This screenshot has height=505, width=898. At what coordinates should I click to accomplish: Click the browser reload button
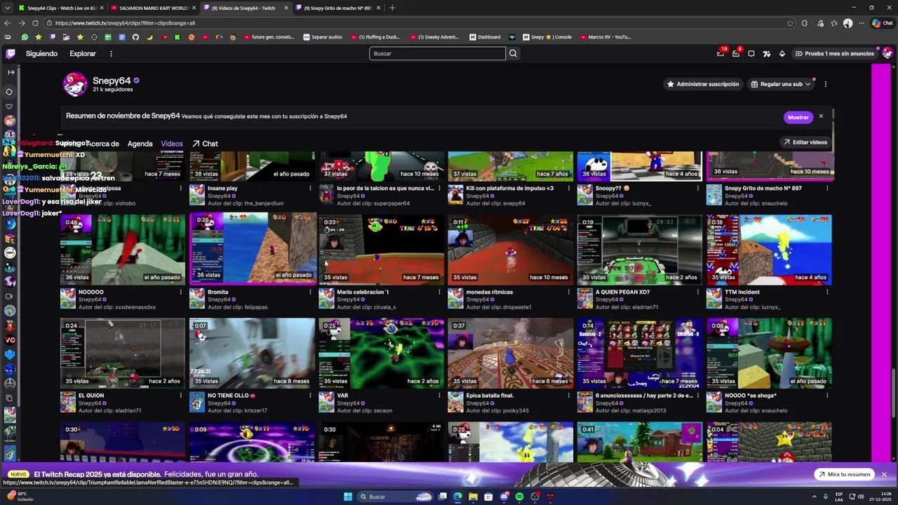pos(35,22)
